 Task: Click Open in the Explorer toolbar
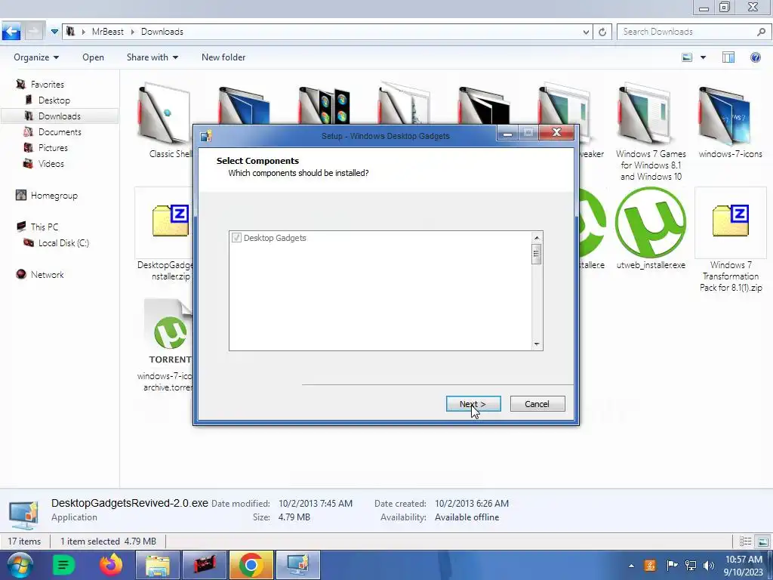coord(93,57)
